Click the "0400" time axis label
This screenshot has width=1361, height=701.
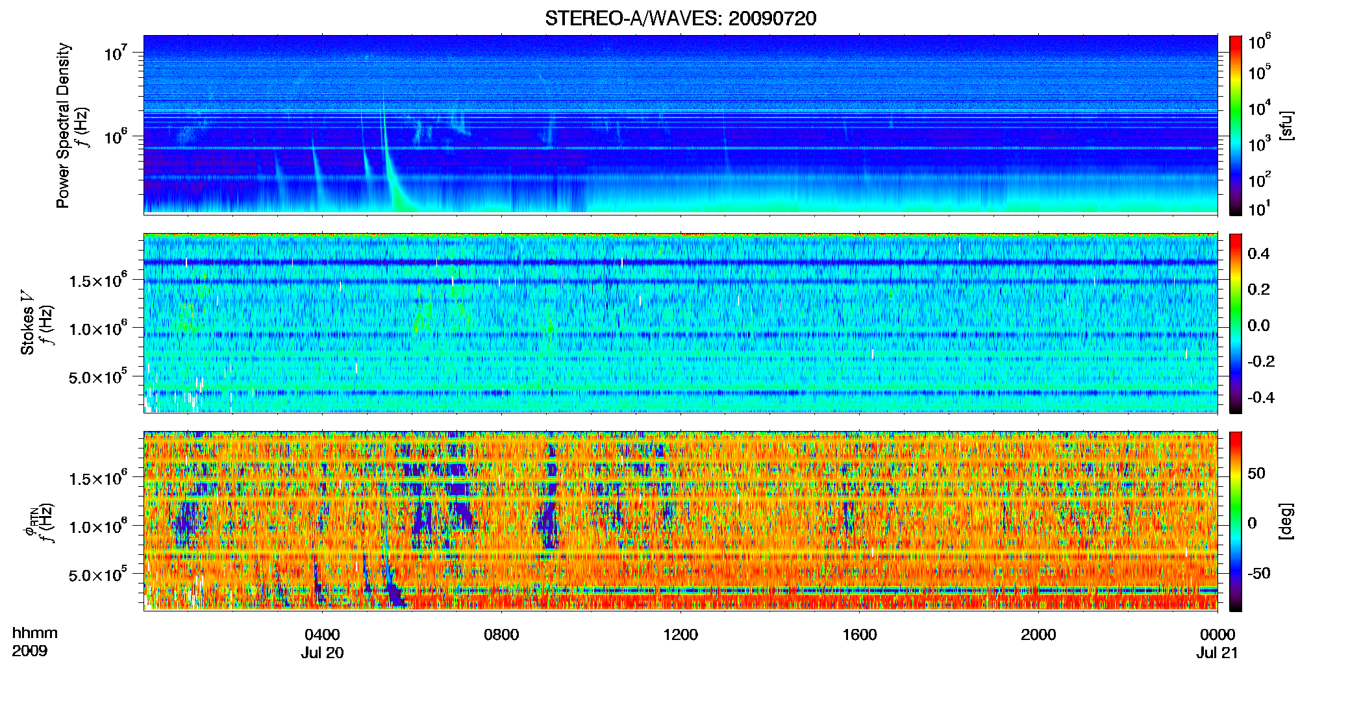coord(322,634)
